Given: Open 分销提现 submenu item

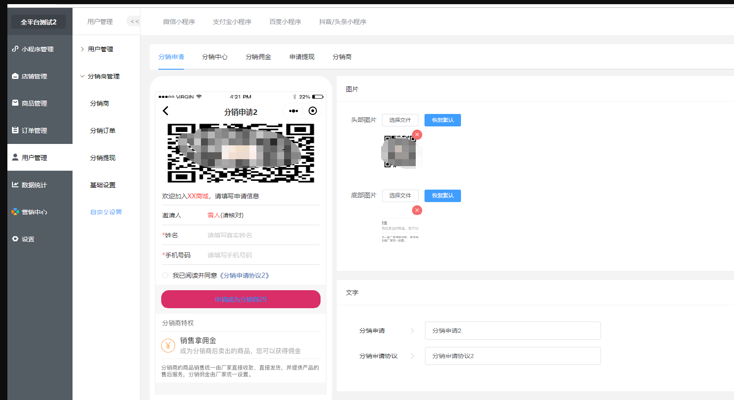Looking at the screenshot, I should point(103,158).
